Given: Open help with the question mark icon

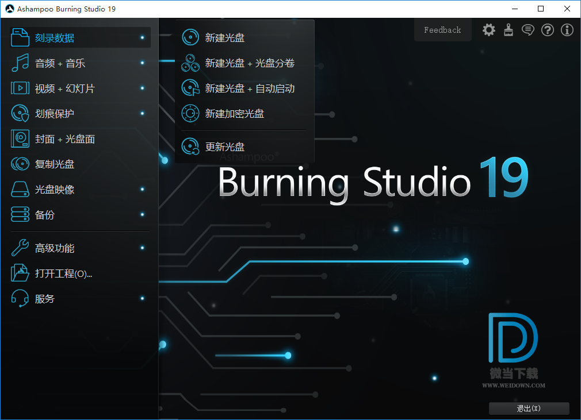Looking at the screenshot, I should [548, 30].
